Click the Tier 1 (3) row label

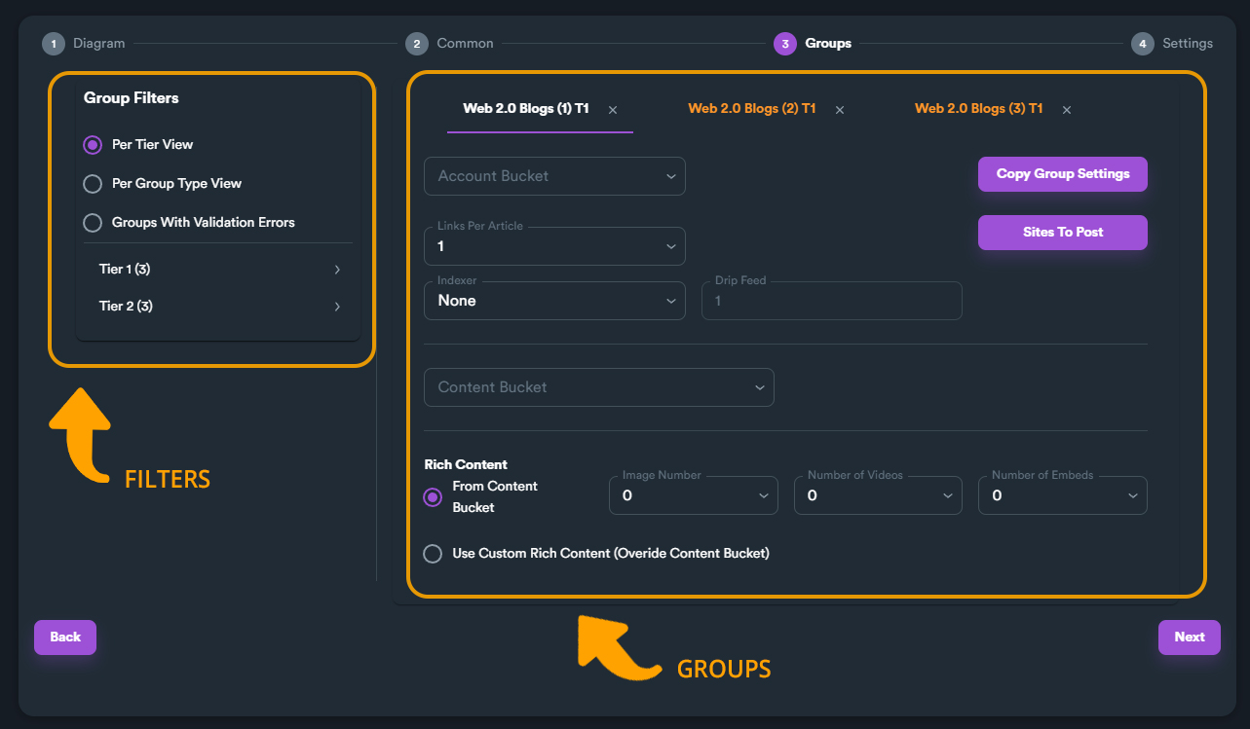126,270
